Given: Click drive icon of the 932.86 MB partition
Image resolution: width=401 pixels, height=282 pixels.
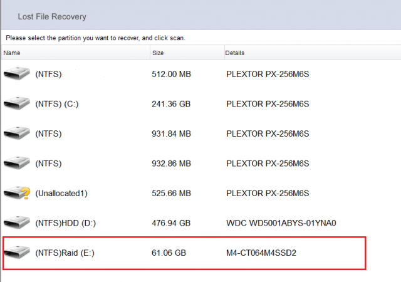Looking at the screenshot, I should [16, 163].
